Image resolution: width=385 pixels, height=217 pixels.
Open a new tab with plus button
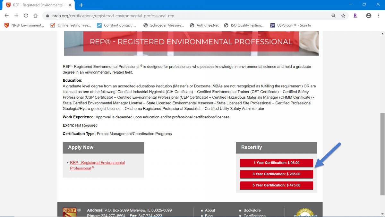coord(81,5)
